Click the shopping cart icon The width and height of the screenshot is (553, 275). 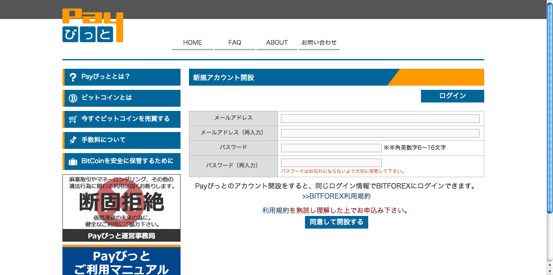pos(73,119)
